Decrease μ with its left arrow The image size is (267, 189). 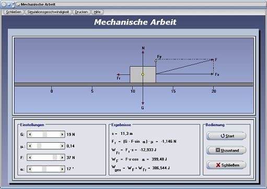[30, 146]
